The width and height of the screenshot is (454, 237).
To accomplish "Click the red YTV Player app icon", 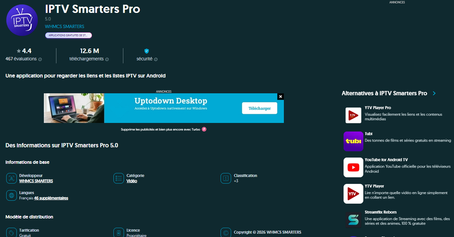I will [x=353, y=194].
